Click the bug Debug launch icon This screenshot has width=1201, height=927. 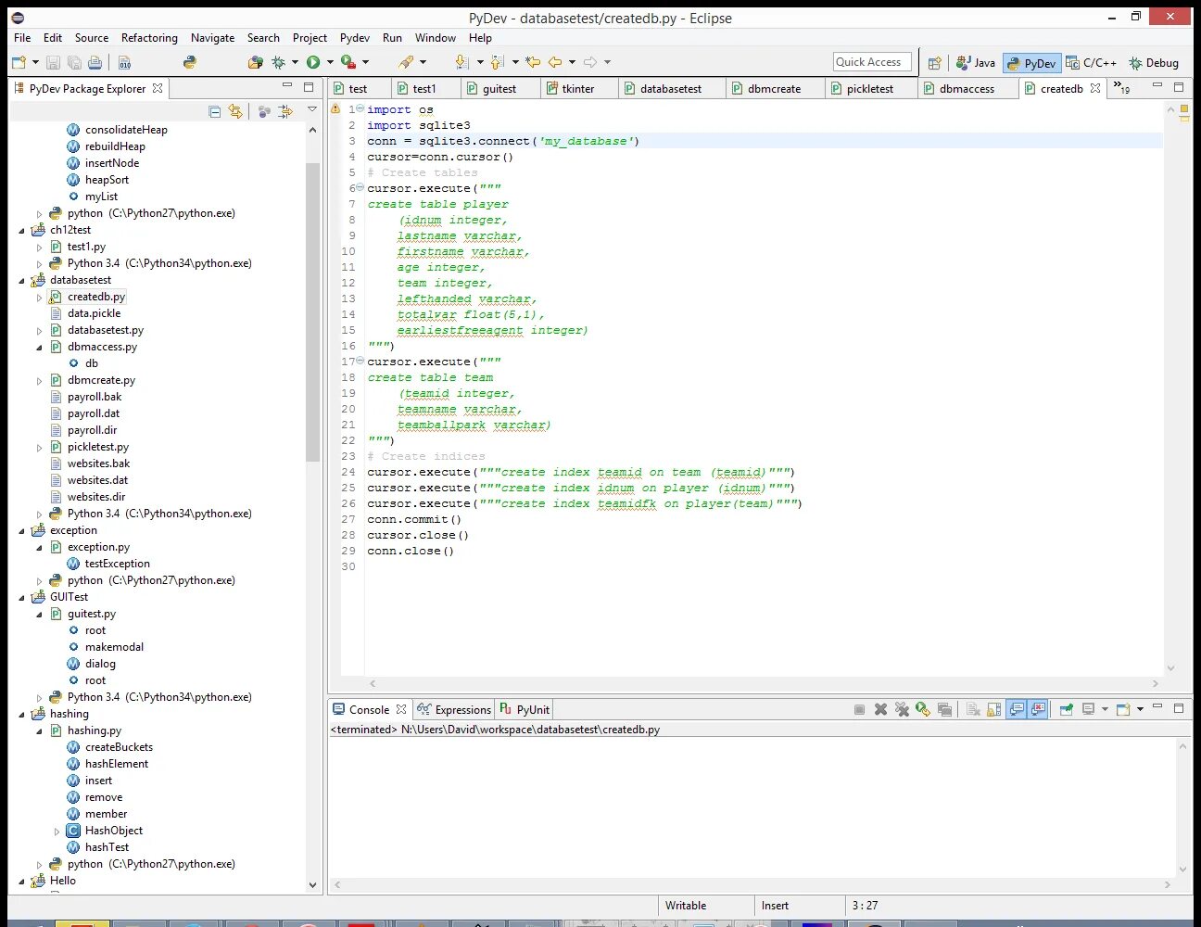pyautogui.click(x=278, y=62)
